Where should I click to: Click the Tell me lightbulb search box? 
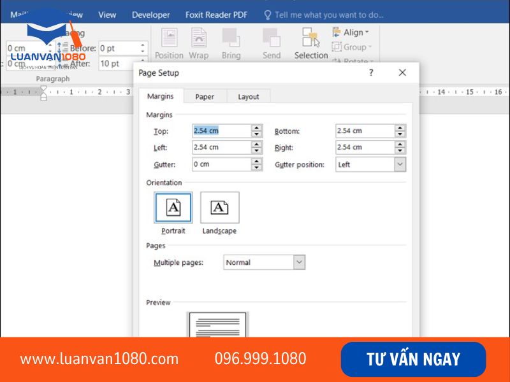point(324,15)
